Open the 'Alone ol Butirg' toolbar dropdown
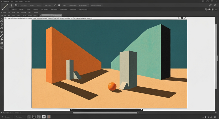The width and height of the screenshot is (219, 119). [96, 5]
